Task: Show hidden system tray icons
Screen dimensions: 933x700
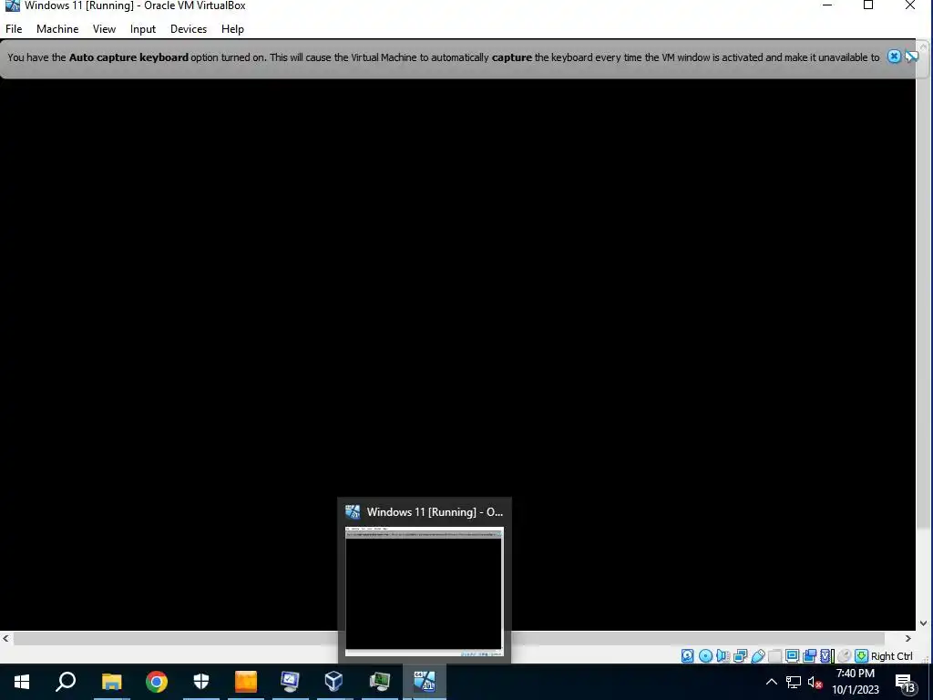Action: (771, 682)
